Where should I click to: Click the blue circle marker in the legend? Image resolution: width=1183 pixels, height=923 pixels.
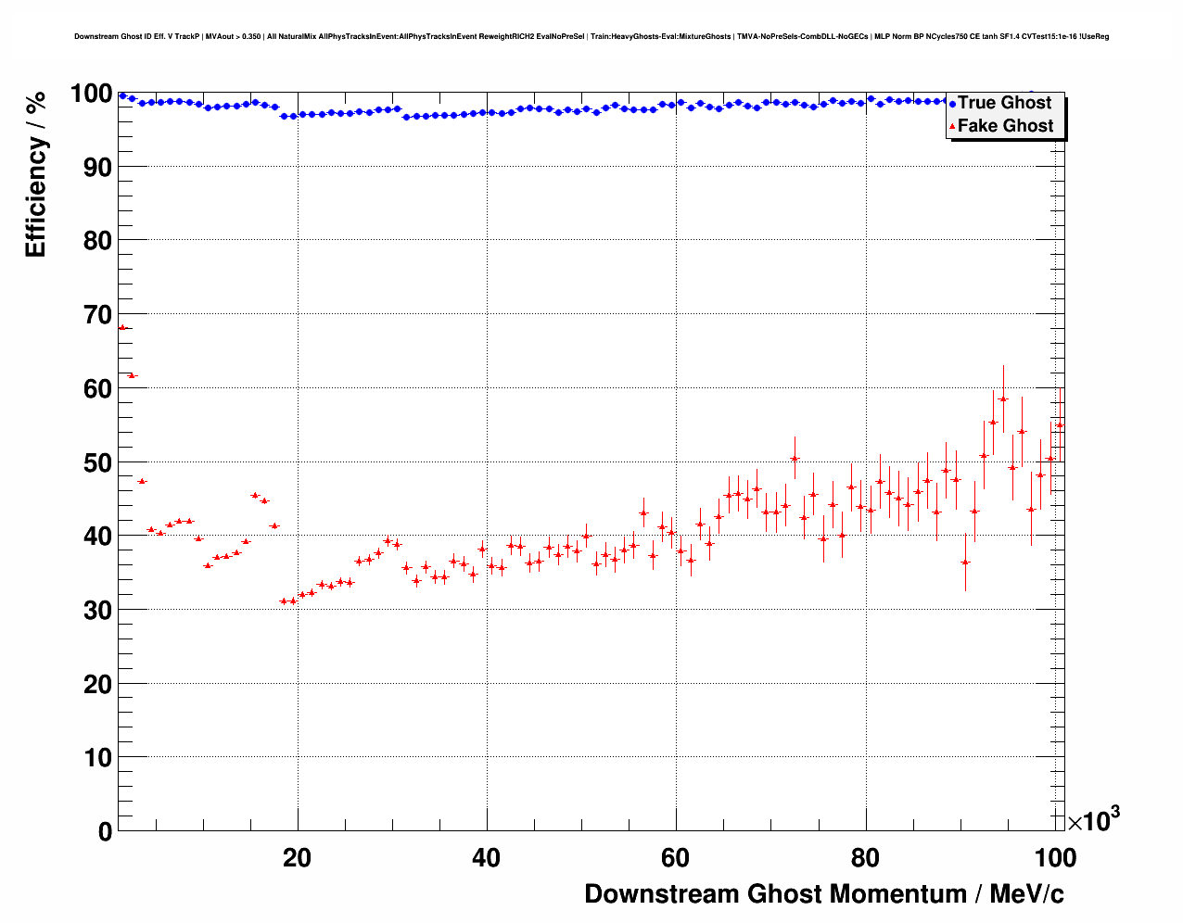pyautogui.click(x=952, y=104)
